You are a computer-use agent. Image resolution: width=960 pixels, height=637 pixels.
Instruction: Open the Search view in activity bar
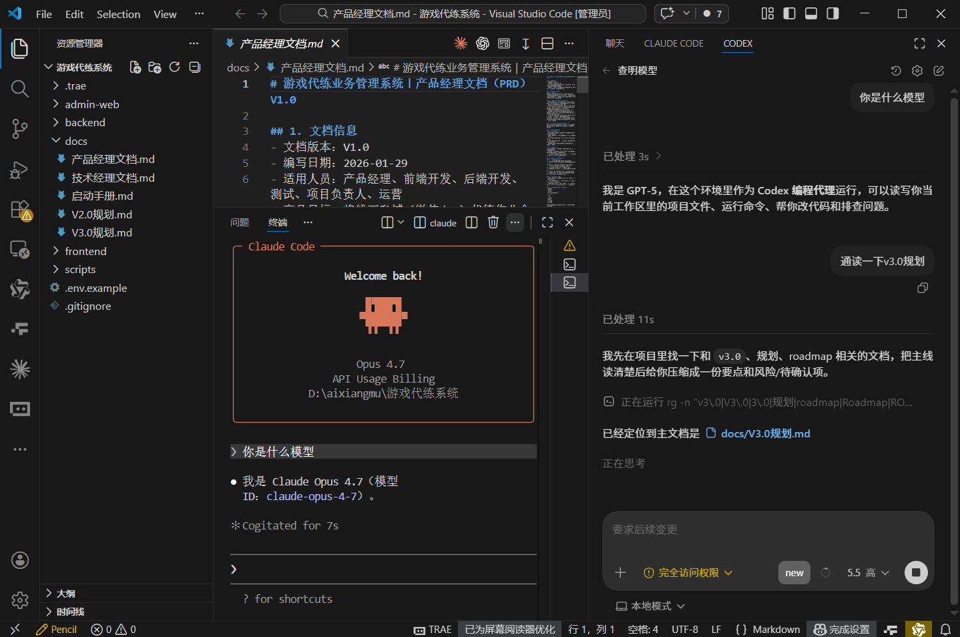tap(20, 88)
